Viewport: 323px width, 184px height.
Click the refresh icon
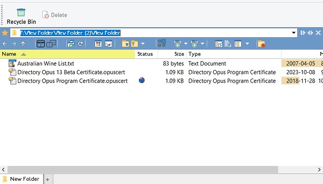pyautogui.click(x=81, y=43)
